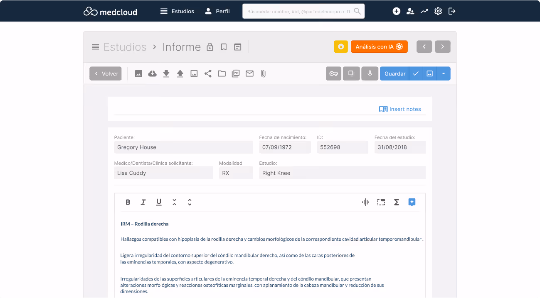The width and height of the screenshot is (540, 298).
Task: Click the download arrow icon
Action: coord(166,73)
